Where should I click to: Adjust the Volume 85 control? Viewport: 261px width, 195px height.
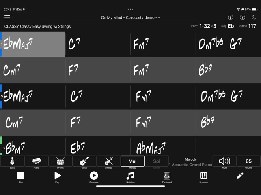(248, 161)
